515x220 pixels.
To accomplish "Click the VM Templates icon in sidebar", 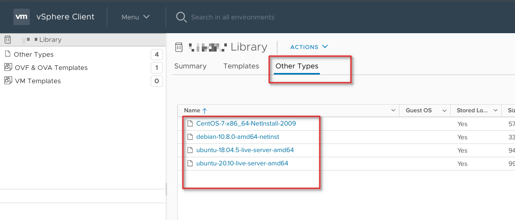I will coord(8,81).
